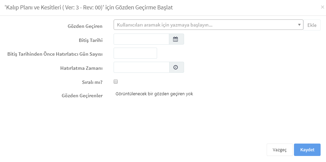
Task: Click the Hatırlatma Zamanı label
Action: (82, 68)
